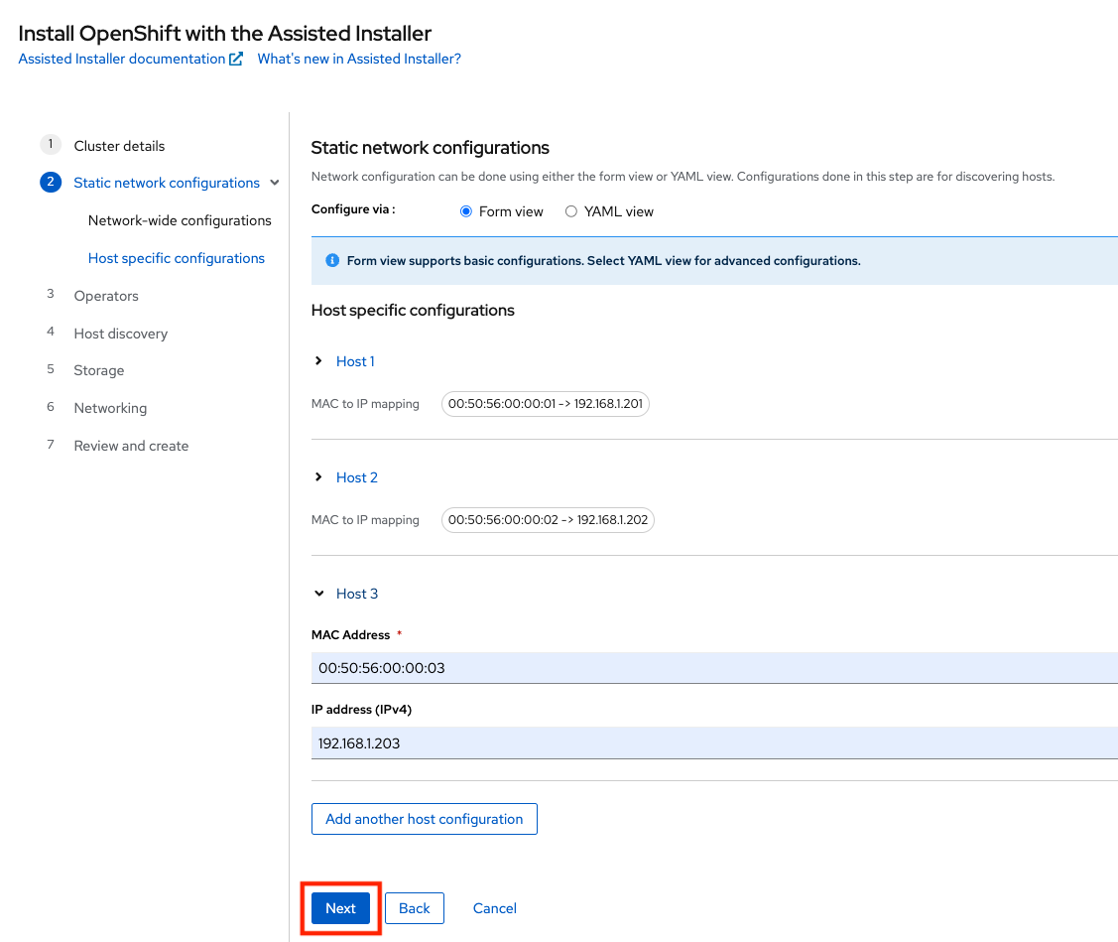
Task: Click the info icon in the blue alert banner
Action: coord(332,260)
